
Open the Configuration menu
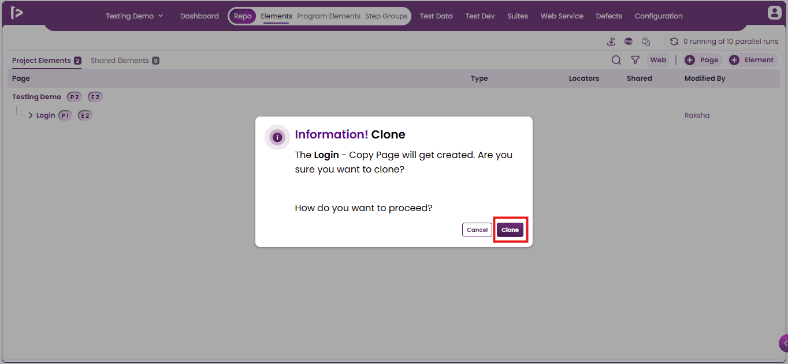click(x=659, y=16)
